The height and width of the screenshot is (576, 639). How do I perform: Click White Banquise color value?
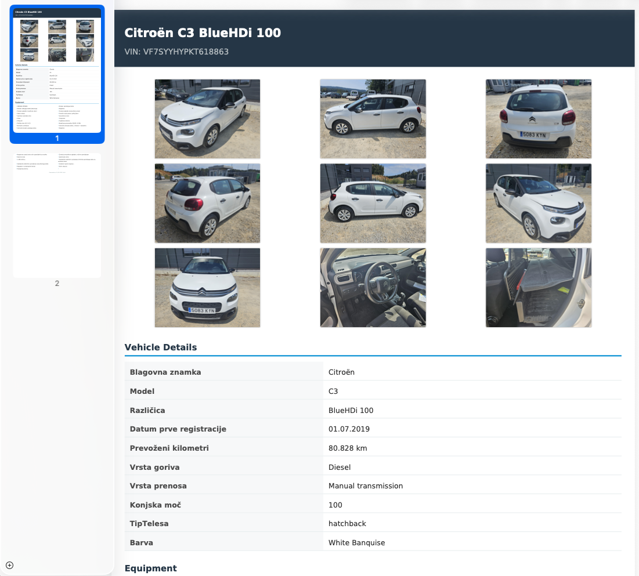[x=356, y=542]
